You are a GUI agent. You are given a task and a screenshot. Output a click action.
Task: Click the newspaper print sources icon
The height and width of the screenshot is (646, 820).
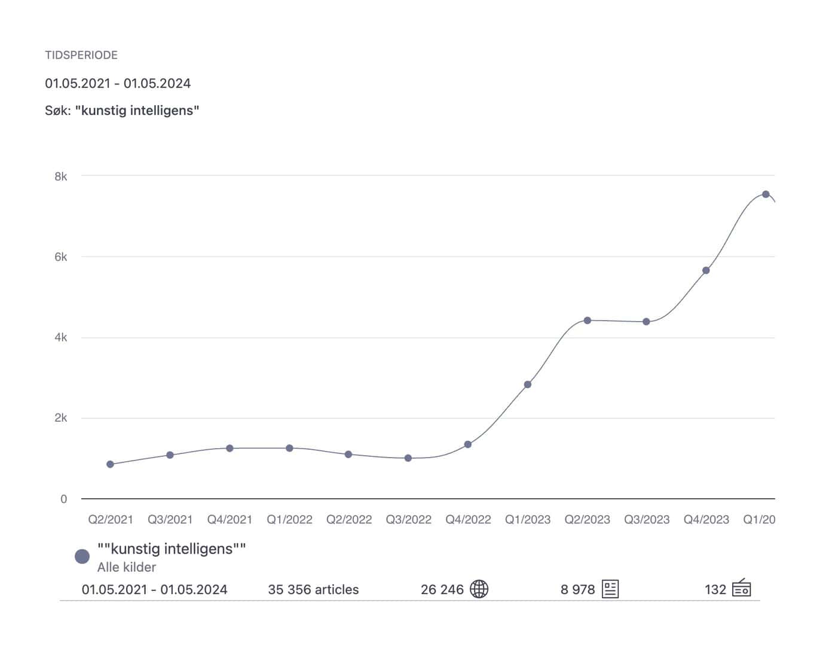pos(610,589)
